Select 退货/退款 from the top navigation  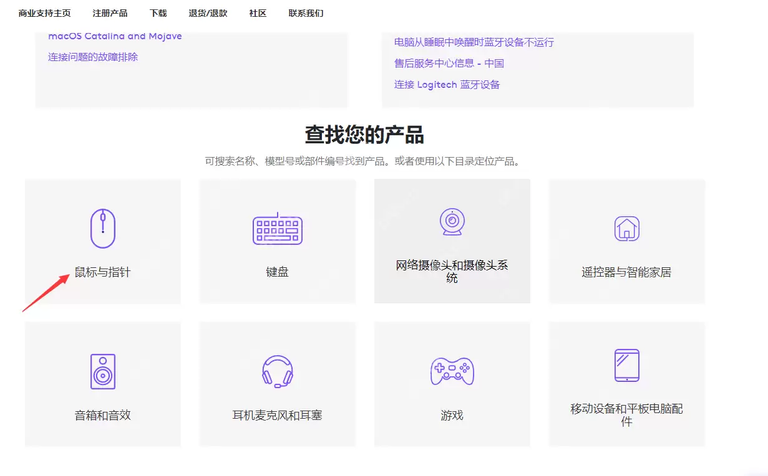(208, 12)
